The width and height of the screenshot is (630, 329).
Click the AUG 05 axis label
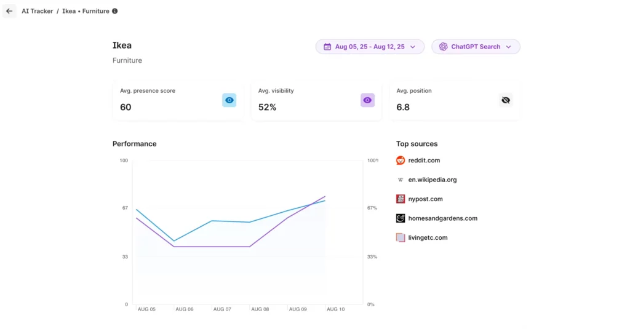(x=146, y=309)
